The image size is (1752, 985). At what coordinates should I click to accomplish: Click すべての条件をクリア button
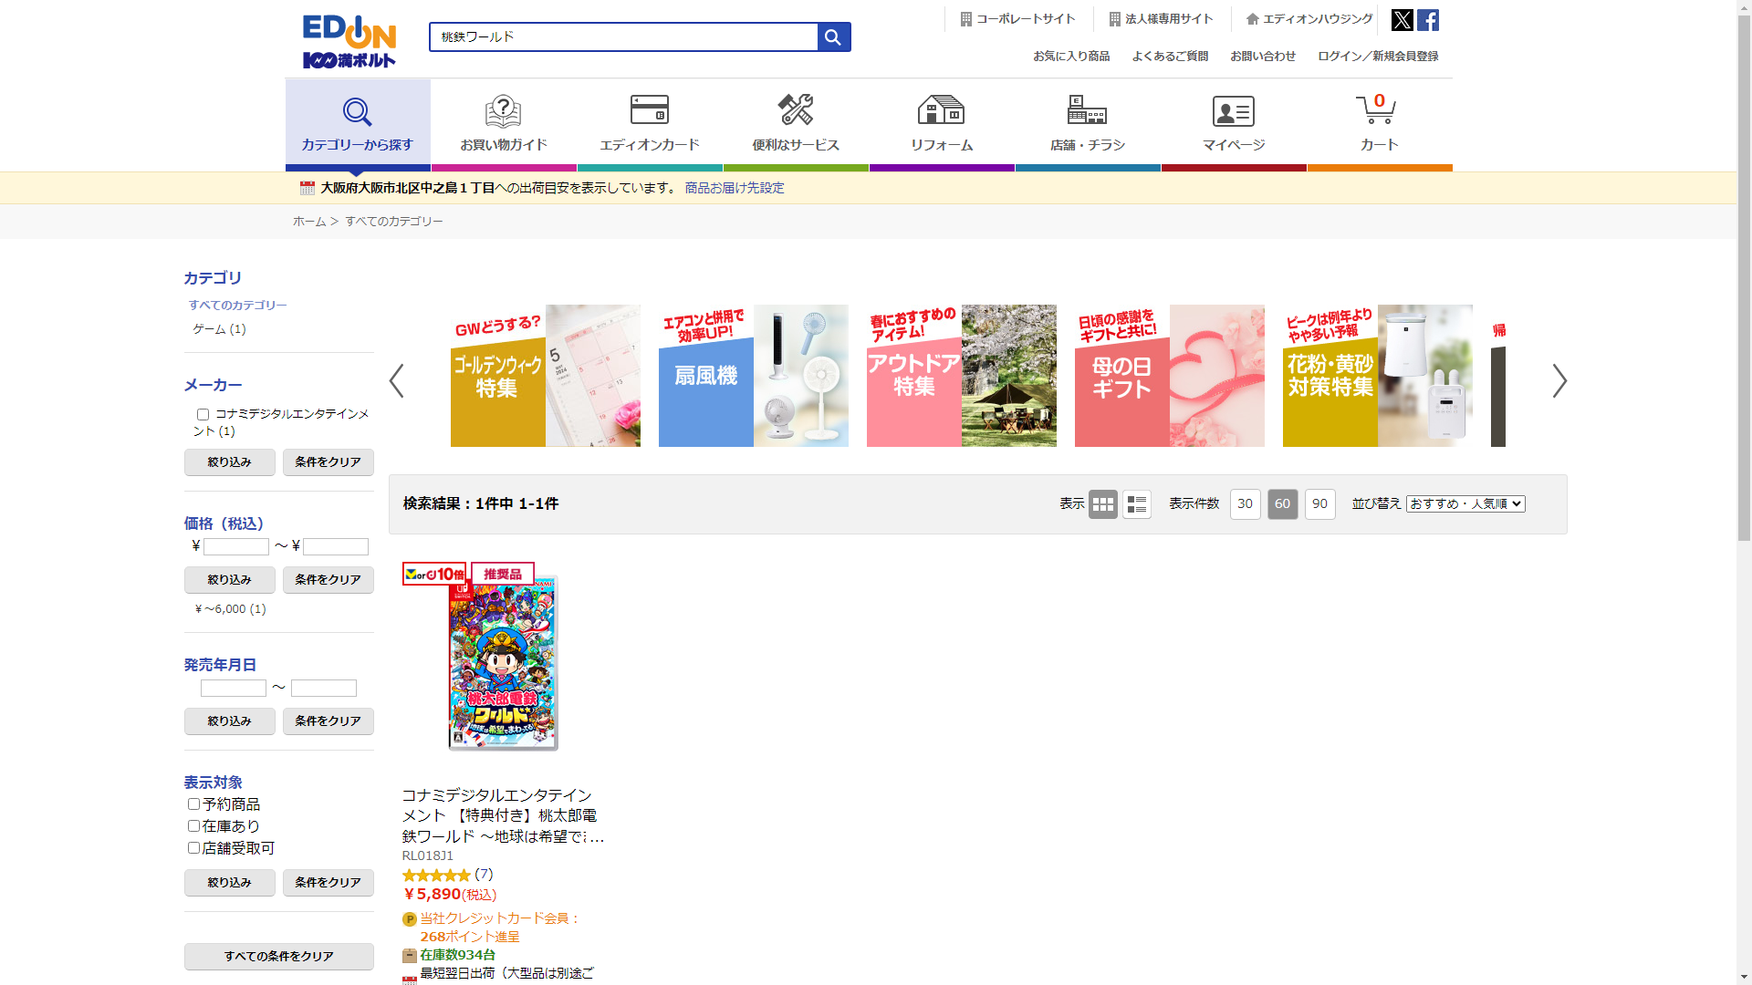coord(278,957)
